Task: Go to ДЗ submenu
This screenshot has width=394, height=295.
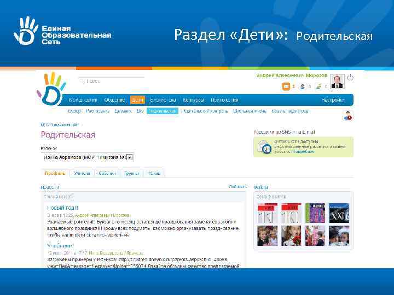Action: (x=140, y=111)
